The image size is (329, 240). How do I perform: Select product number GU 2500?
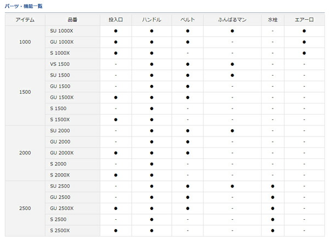(60, 197)
